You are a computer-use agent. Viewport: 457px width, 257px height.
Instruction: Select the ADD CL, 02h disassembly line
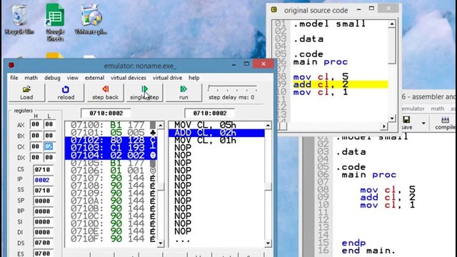tap(216, 133)
